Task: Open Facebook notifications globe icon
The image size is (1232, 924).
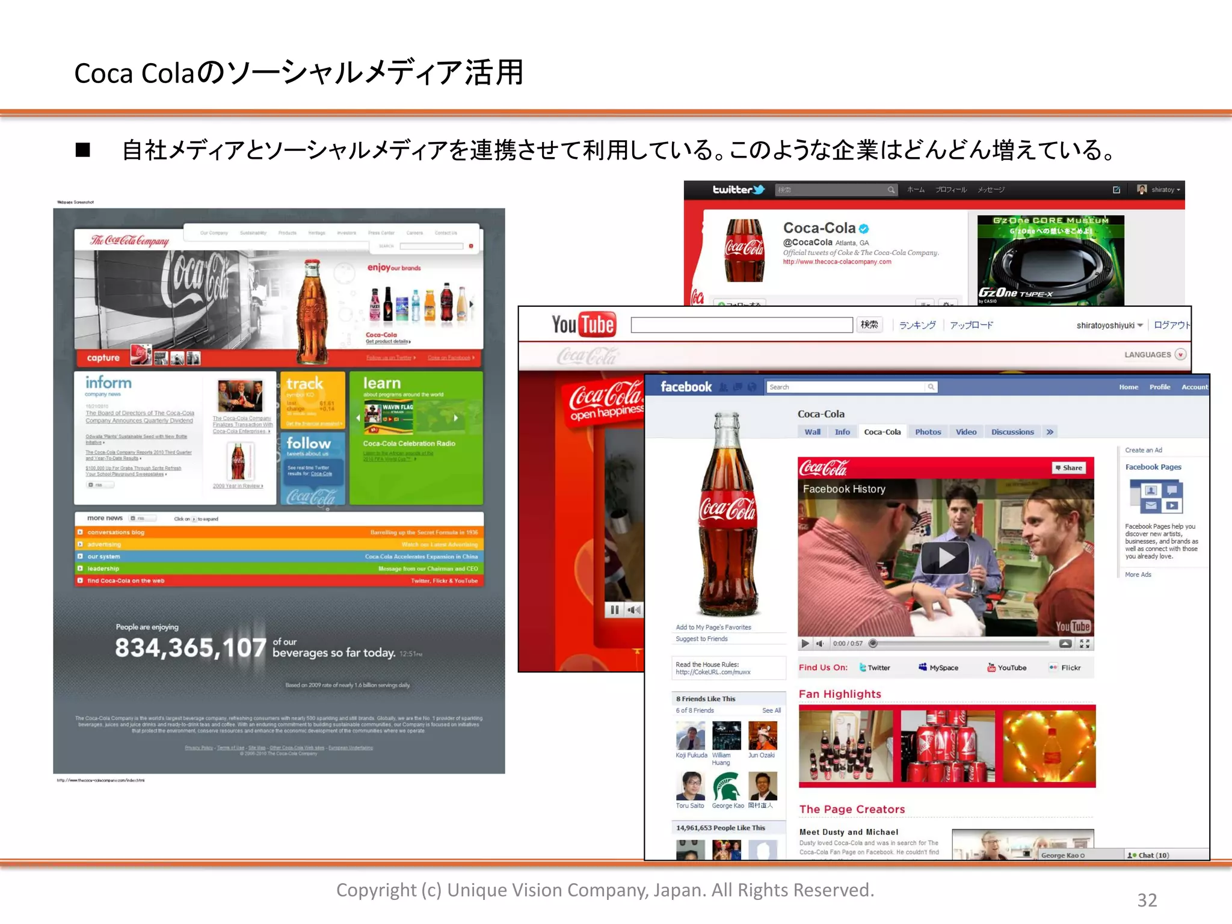Action: pos(752,387)
